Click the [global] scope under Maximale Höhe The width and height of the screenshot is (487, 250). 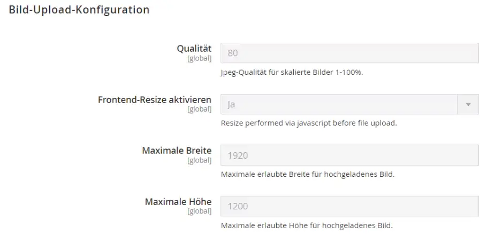coord(199,212)
